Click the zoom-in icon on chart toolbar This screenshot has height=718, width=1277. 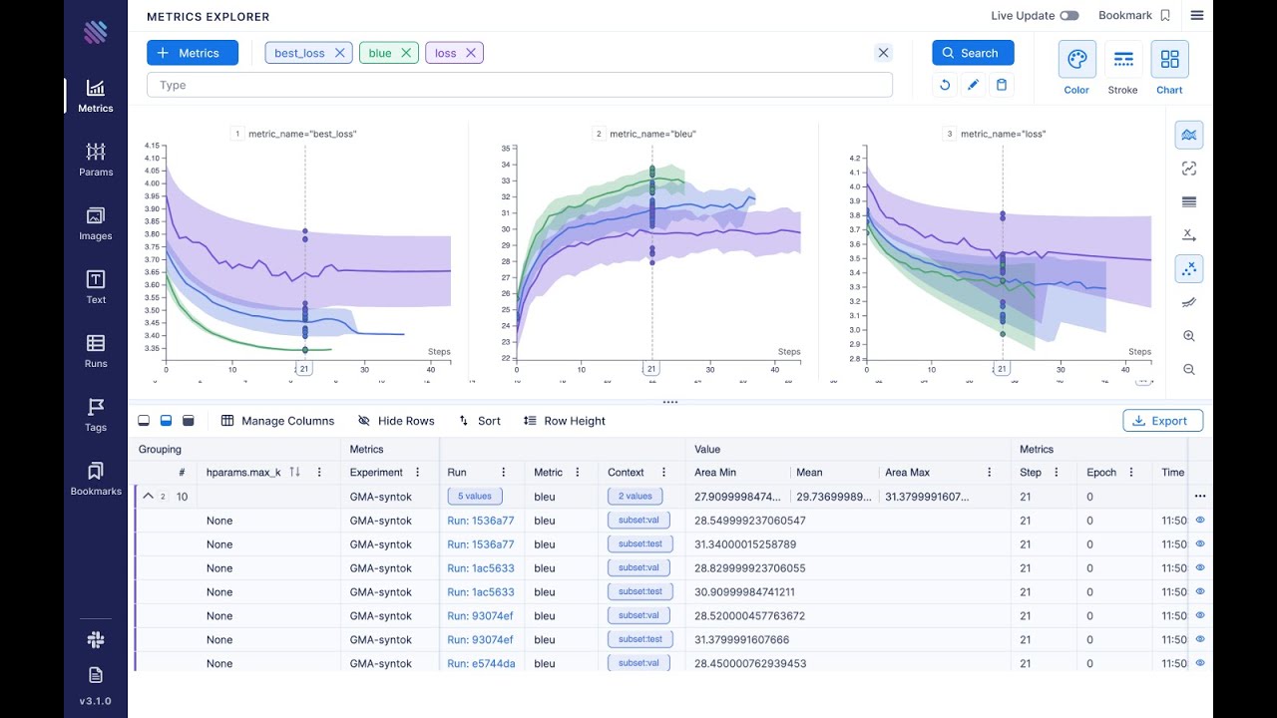click(1189, 336)
